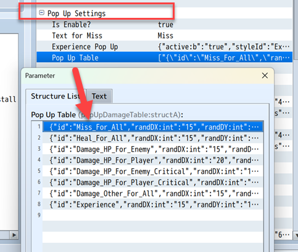Select the Damage_Other_For_All entry

(153, 193)
